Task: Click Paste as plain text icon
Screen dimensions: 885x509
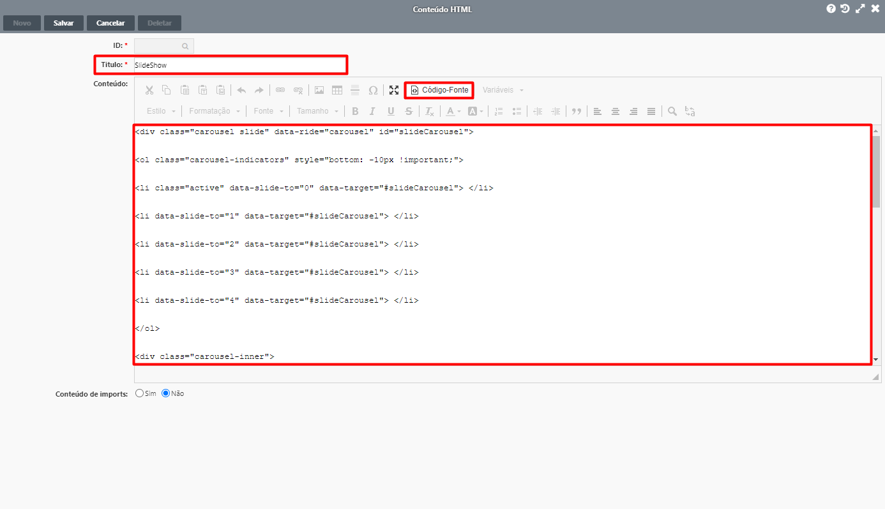Action: pos(202,90)
